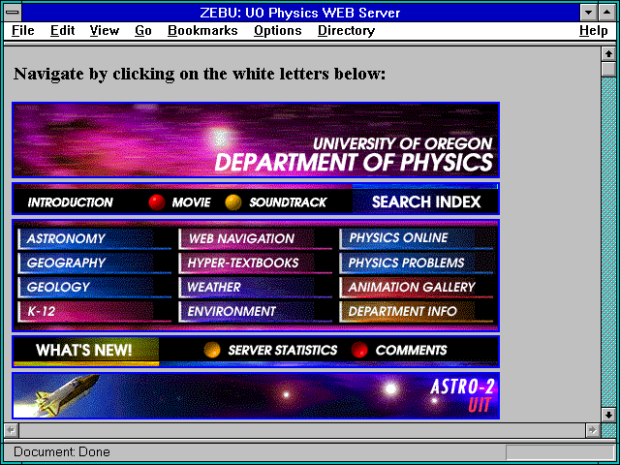The image size is (620, 465).
Task: Open the View menu
Action: click(x=104, y=30)
